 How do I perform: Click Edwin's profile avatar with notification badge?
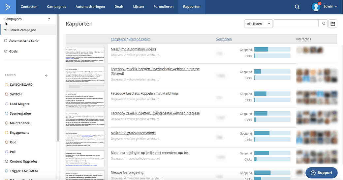coord(316,7)
